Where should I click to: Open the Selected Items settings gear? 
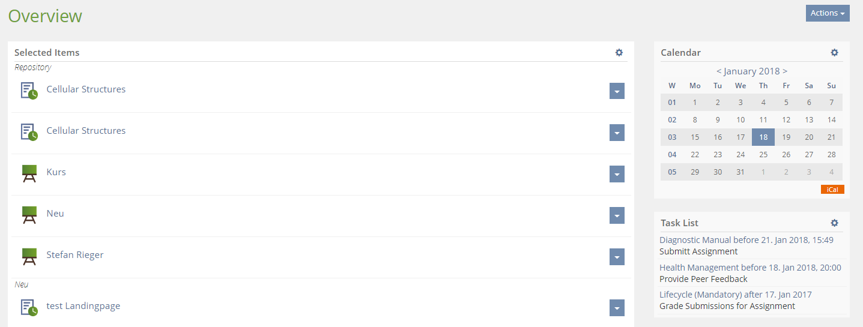619,53
